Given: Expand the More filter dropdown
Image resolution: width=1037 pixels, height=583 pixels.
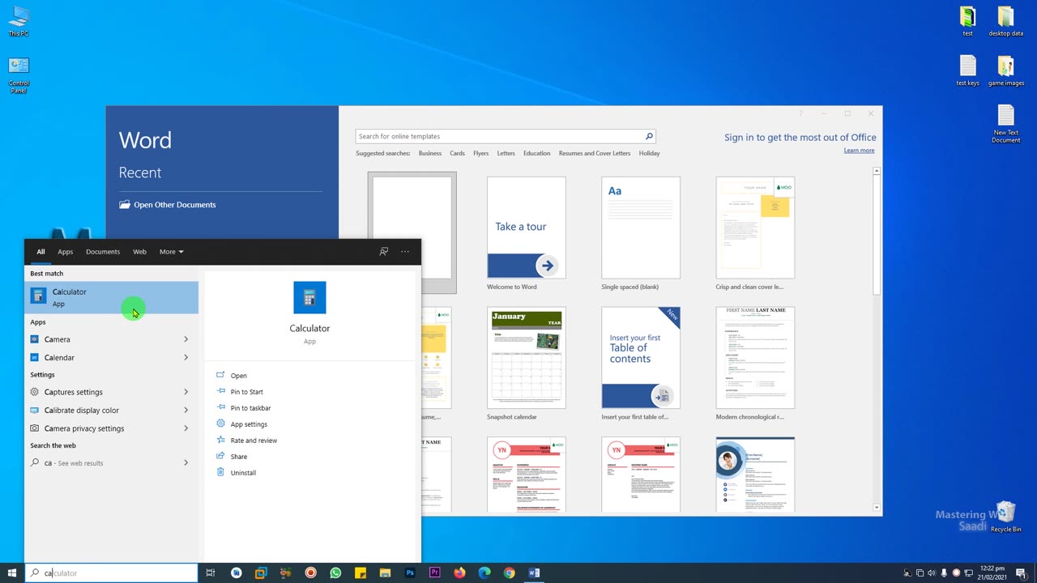Looking at the screenshot, I should coord(171,252).
